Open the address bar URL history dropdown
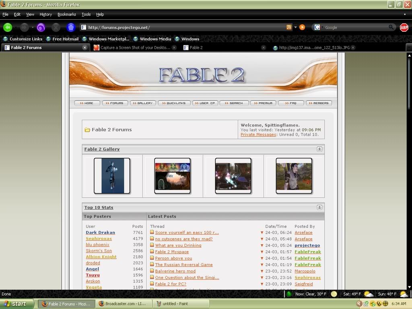This screenshot has width=412, height=309. point(295,27)
